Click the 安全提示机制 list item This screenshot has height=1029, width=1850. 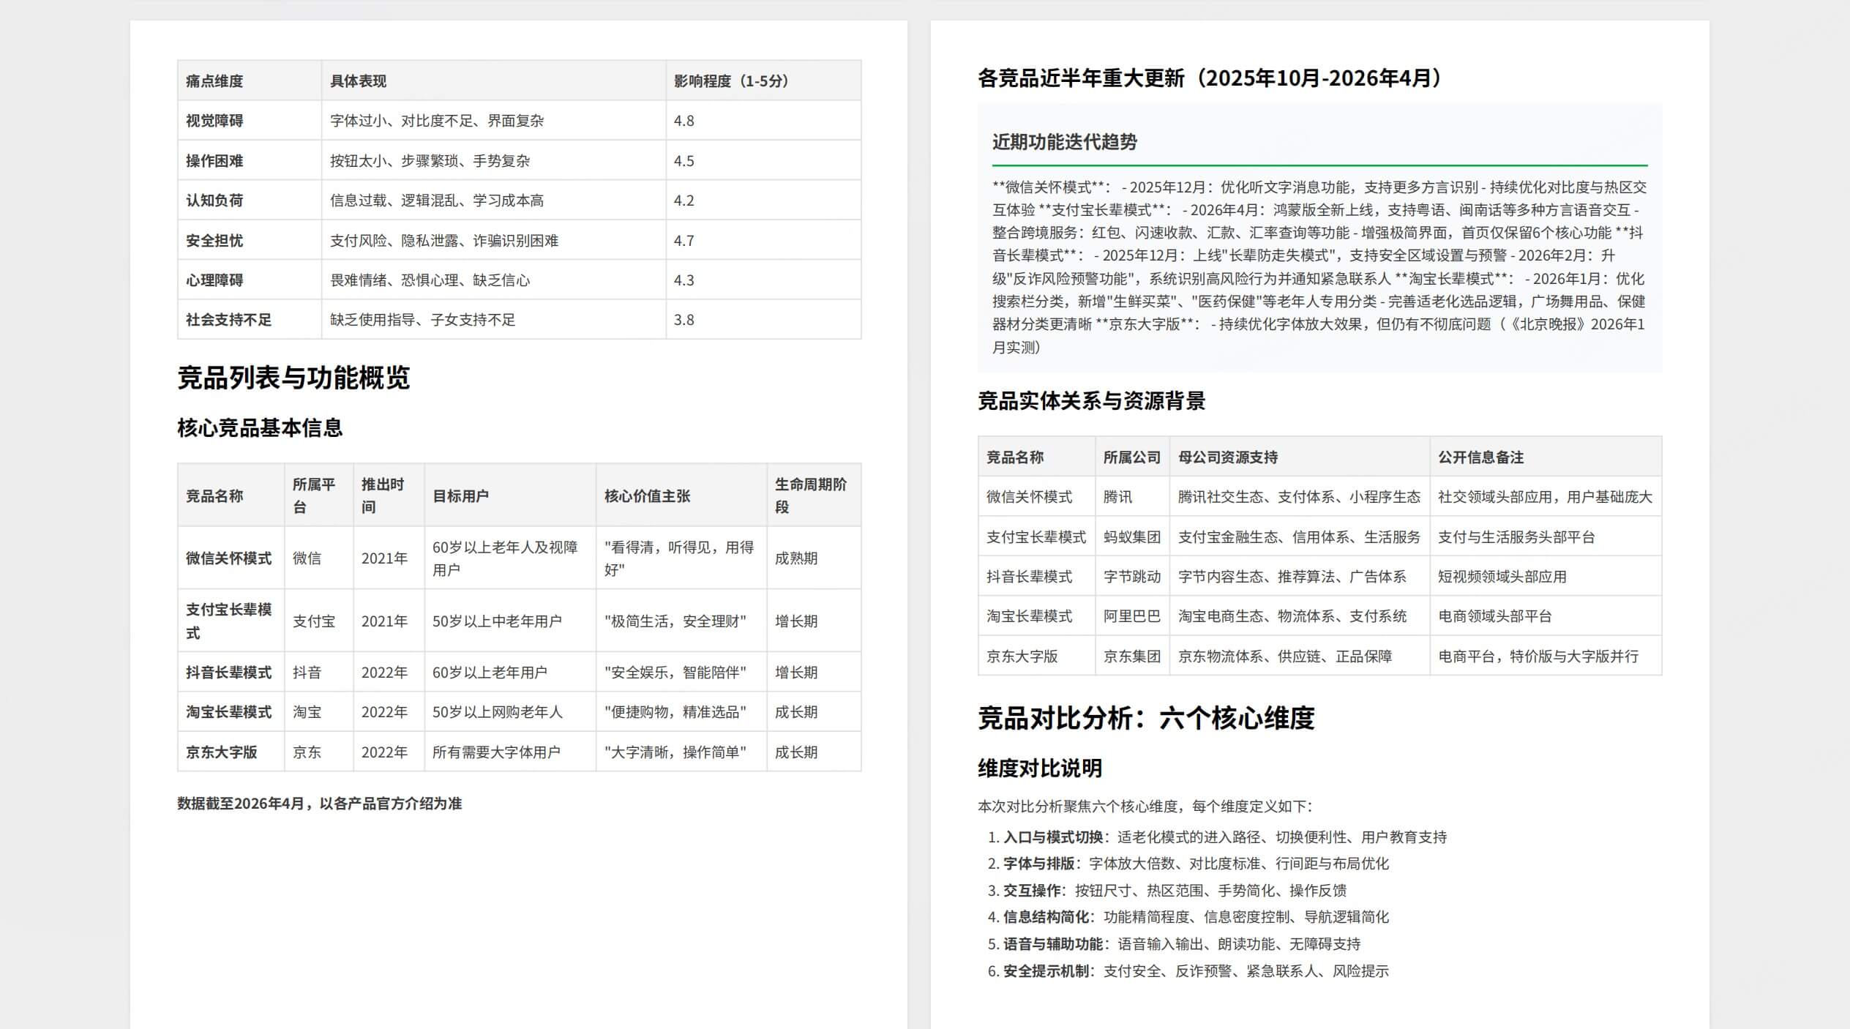[1048, 971]
